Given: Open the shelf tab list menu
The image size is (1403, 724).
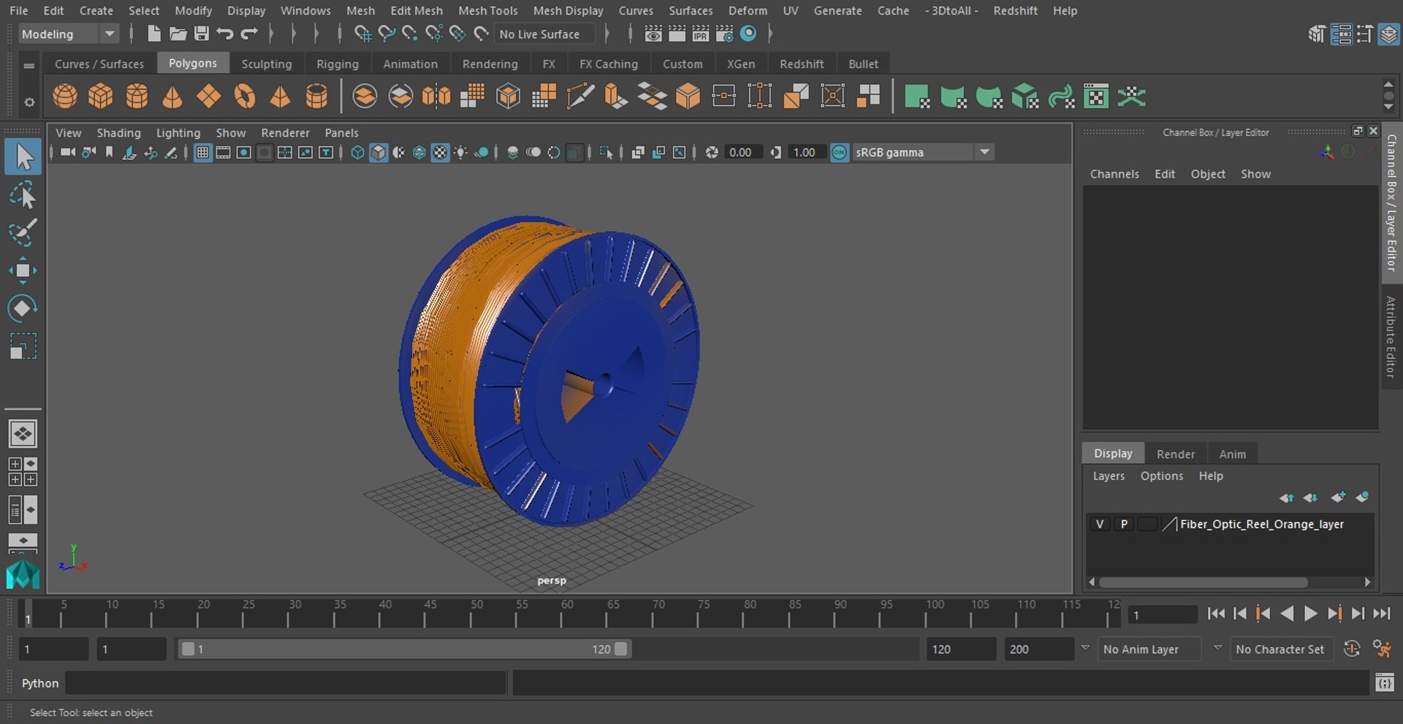Looking at the screenshot, I should [29, 65].
